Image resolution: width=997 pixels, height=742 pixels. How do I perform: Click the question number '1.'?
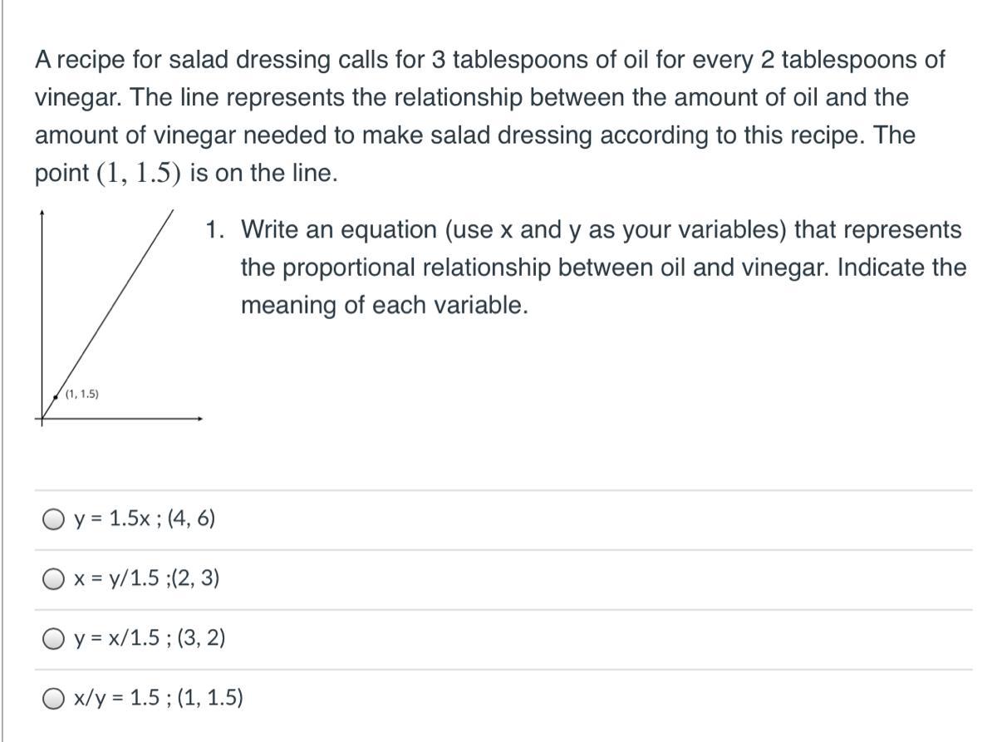coord(216,229)
